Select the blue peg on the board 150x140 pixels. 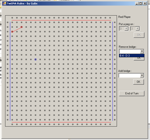(x=35, y=60)
